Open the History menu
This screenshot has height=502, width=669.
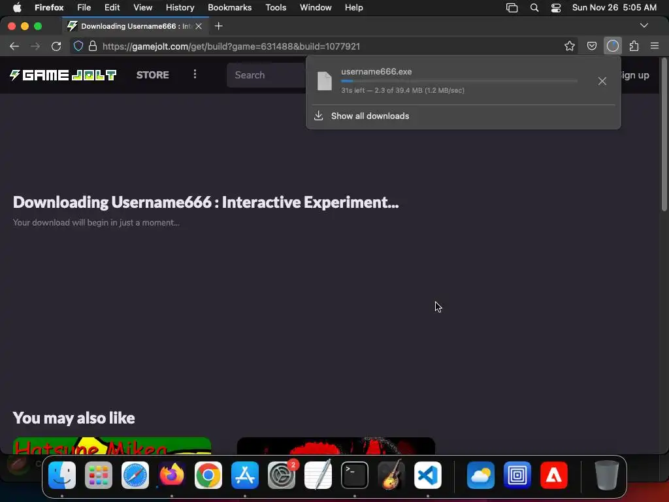180,7
